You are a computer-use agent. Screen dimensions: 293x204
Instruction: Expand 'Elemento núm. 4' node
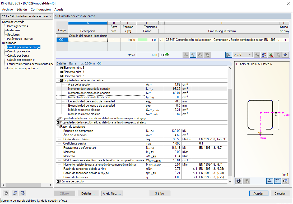[61, 72]
